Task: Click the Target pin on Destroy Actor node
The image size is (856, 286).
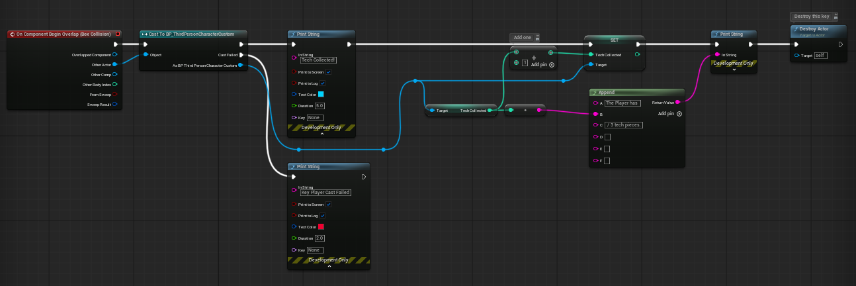Action: [x=797, y=55]
